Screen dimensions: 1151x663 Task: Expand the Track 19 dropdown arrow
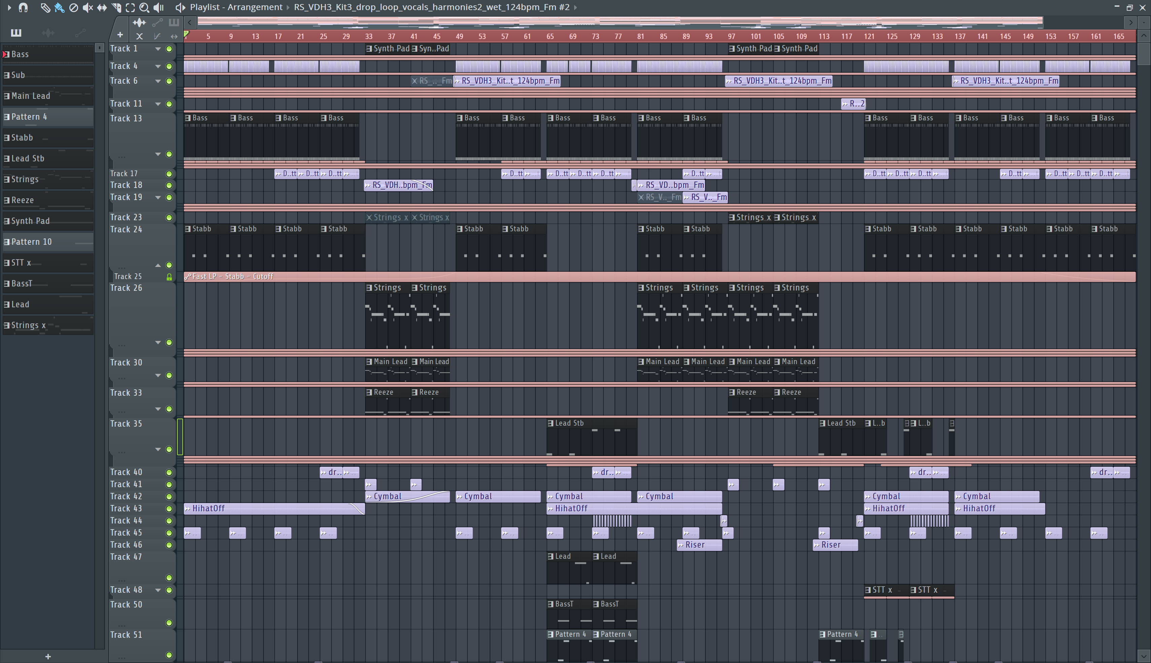click(158, 197)
